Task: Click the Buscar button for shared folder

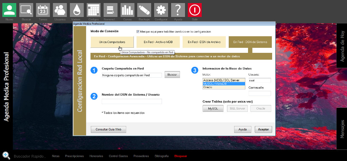Action: [x=172, y=75]
